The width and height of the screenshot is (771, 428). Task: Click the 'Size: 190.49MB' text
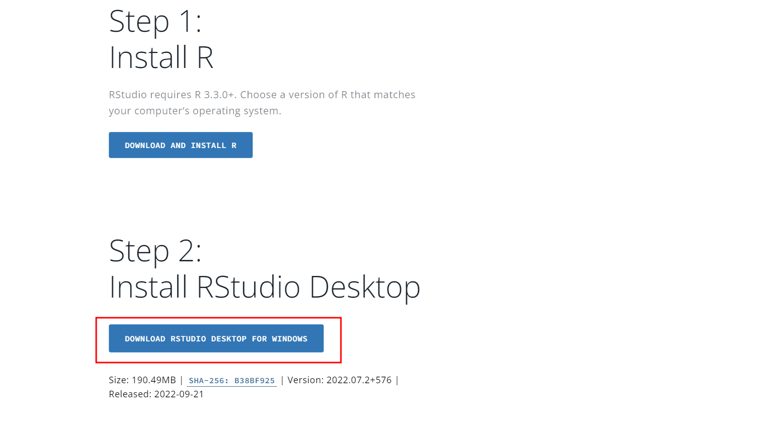coord(143,380)
